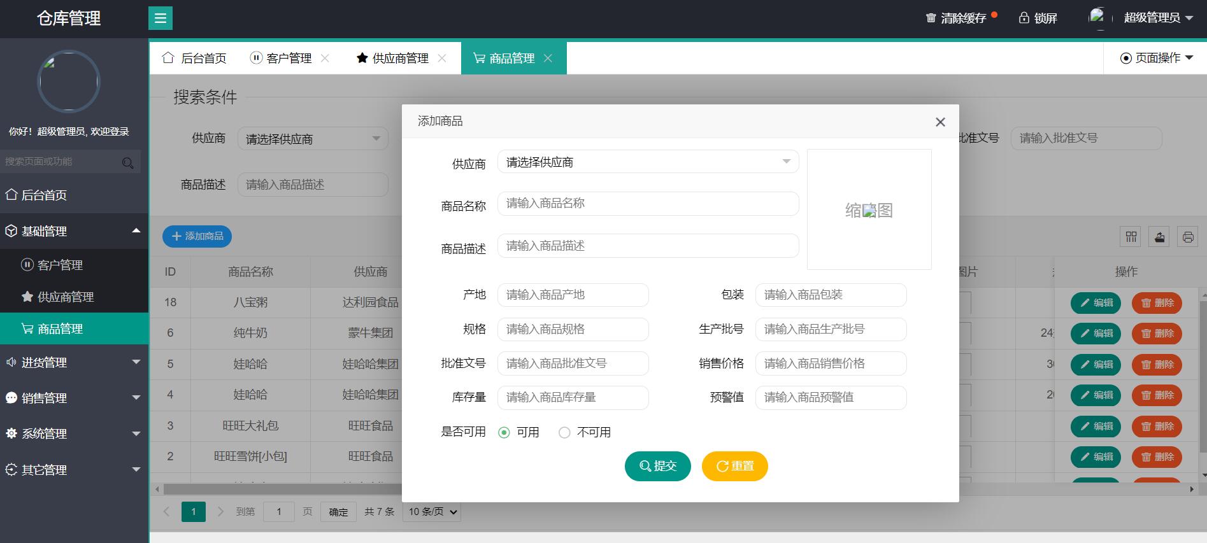Screen dimensions: 1207x543
Task: Toggle the sidebar hamburger menu icon
Action: [161, 18]
